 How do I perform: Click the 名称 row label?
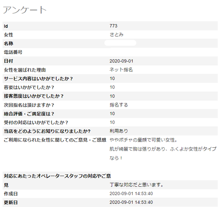pos(8,44)
